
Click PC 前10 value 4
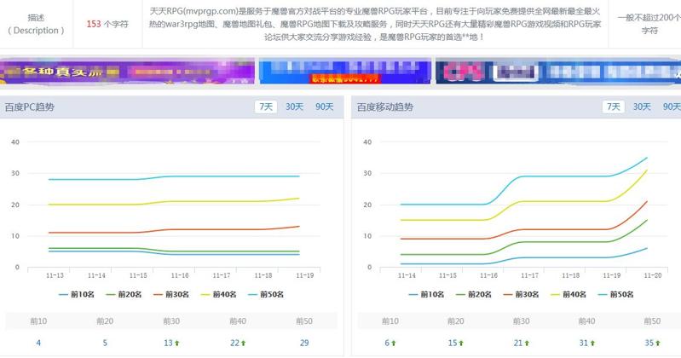(x=38, y=343)
